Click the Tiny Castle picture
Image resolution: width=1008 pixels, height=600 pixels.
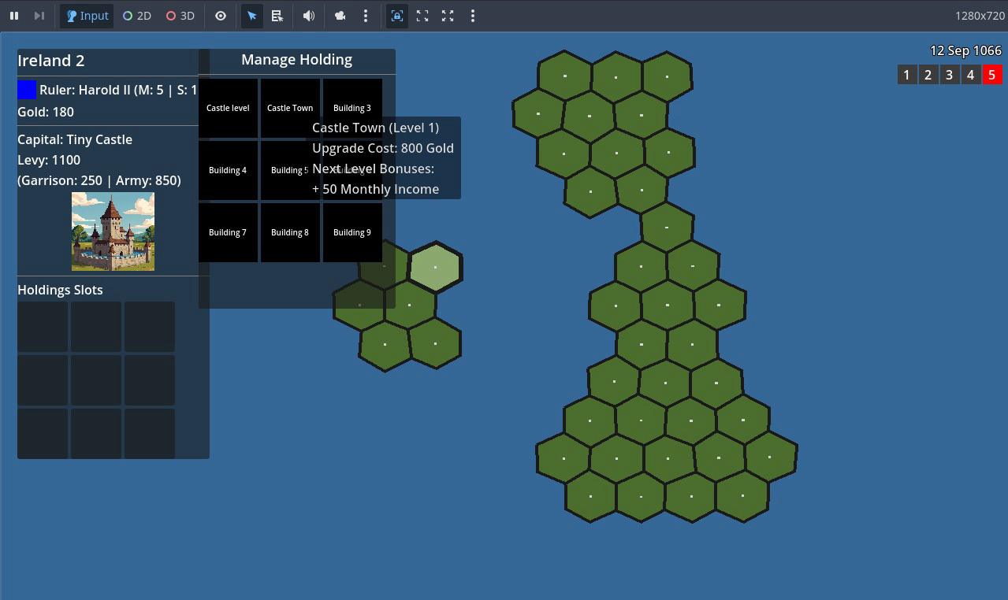point(113,231)
